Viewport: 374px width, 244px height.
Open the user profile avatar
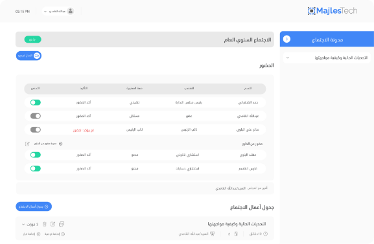71,11
